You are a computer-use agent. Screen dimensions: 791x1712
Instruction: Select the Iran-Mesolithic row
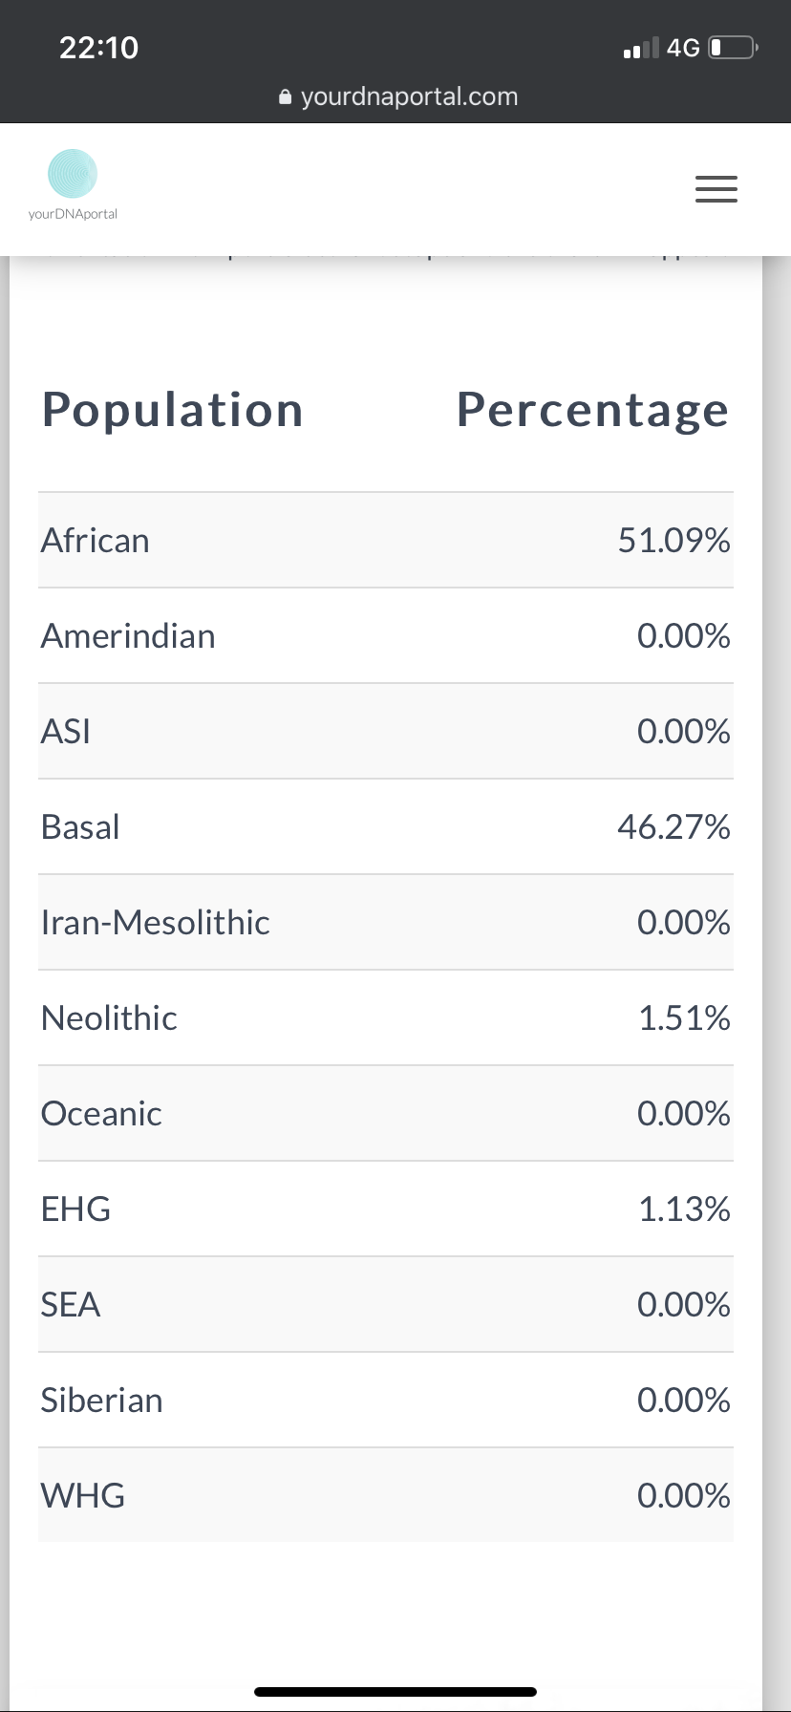(386, 922)
